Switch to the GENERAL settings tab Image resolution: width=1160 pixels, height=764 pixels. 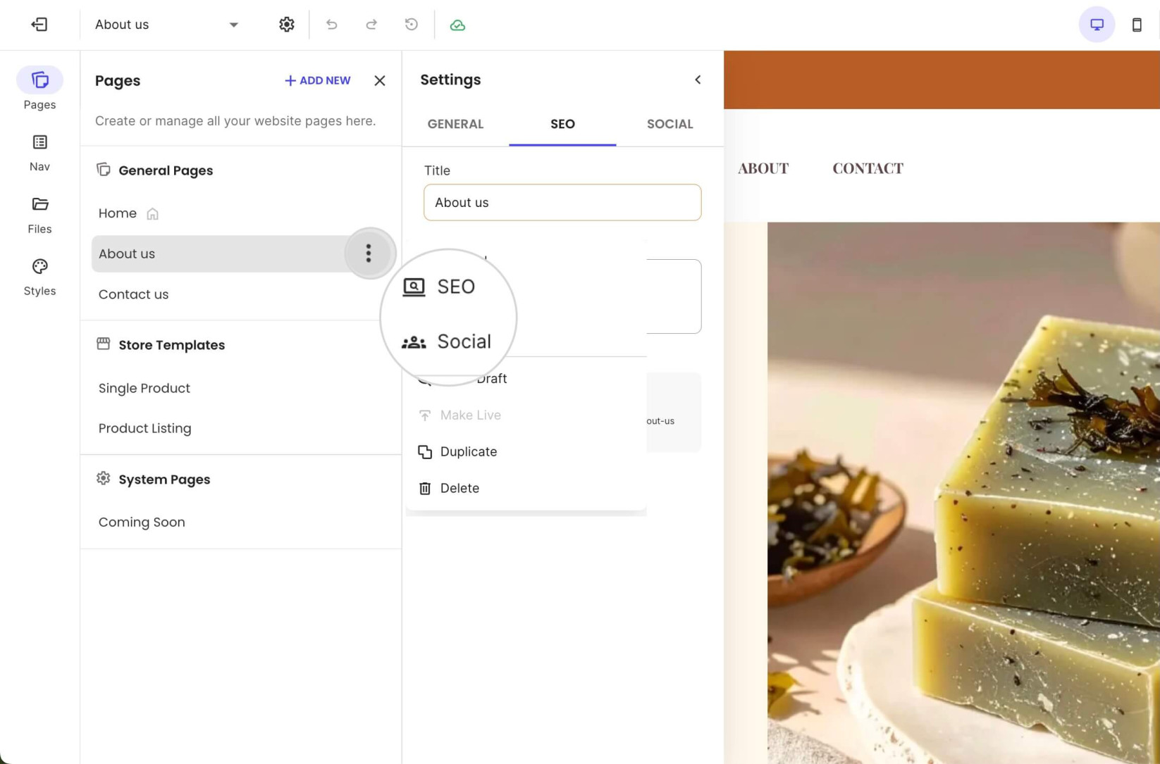(455, 124)
